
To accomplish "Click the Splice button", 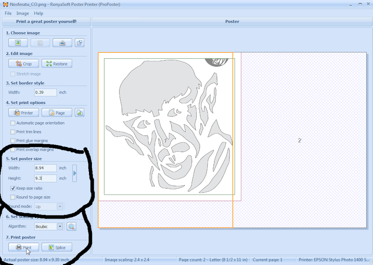I will (57, 247).
